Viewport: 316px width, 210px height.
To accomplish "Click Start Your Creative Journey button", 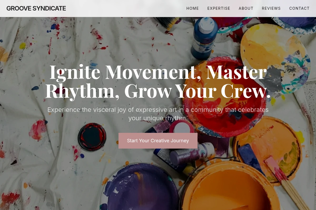I will [x=158, y=141].
